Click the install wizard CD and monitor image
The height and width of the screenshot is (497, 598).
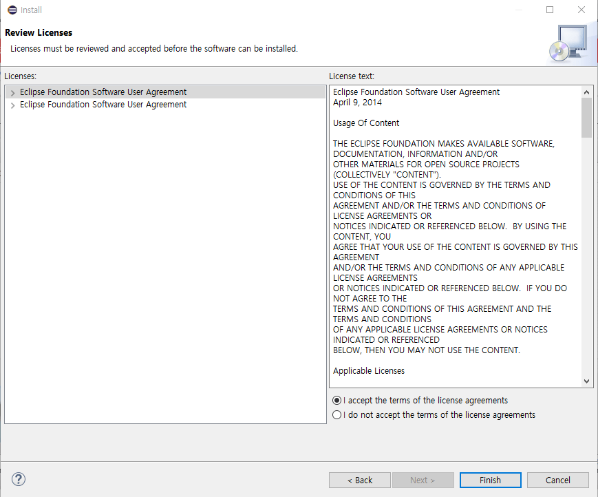click(x=568, y=43)
